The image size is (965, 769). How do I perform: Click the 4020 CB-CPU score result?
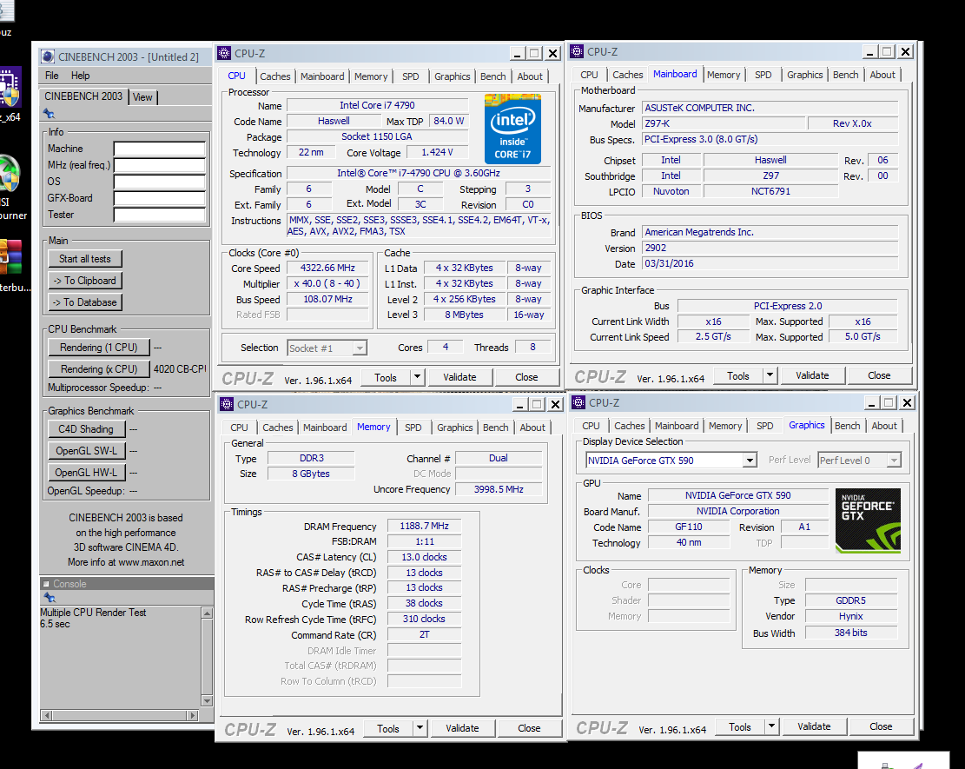coord(180,368)
